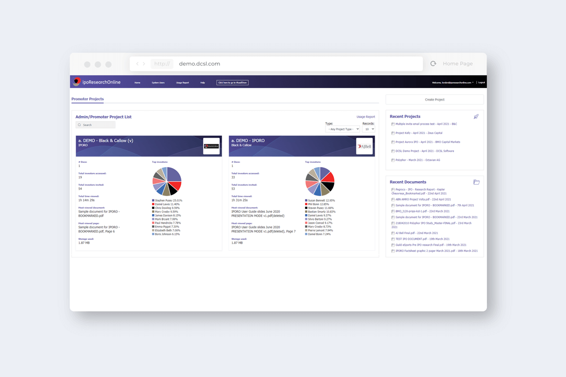
Task: Open 'AJ Bell Final.pdf' document
Action: [x=417, y=233]
